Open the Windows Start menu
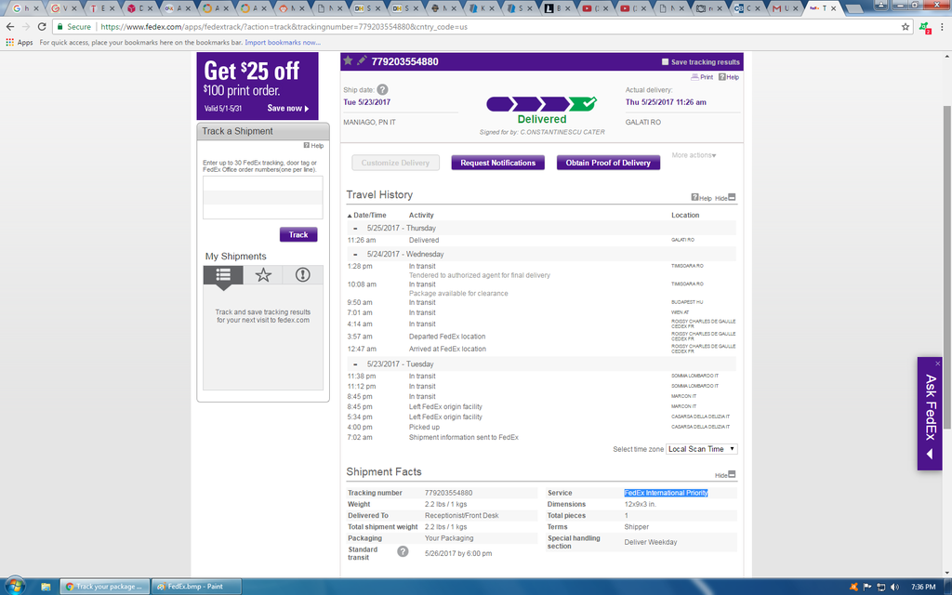 pyautogui.click(x=15, y=586)
